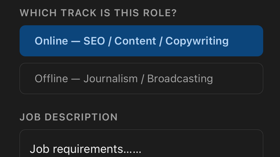Select the Offline Journalism / Broadcasting track
This screenshot has width=280, height=157.
[x=141, y=79]
